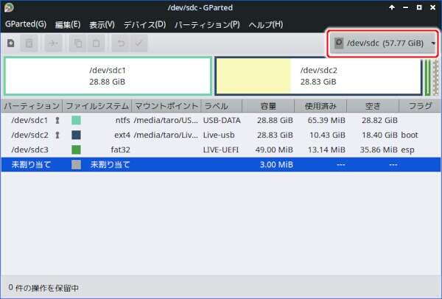This screenshot has width=442, height=299.
Task: Select the /dev/sdc2 ext4 partition row
Action: [221, 135]
